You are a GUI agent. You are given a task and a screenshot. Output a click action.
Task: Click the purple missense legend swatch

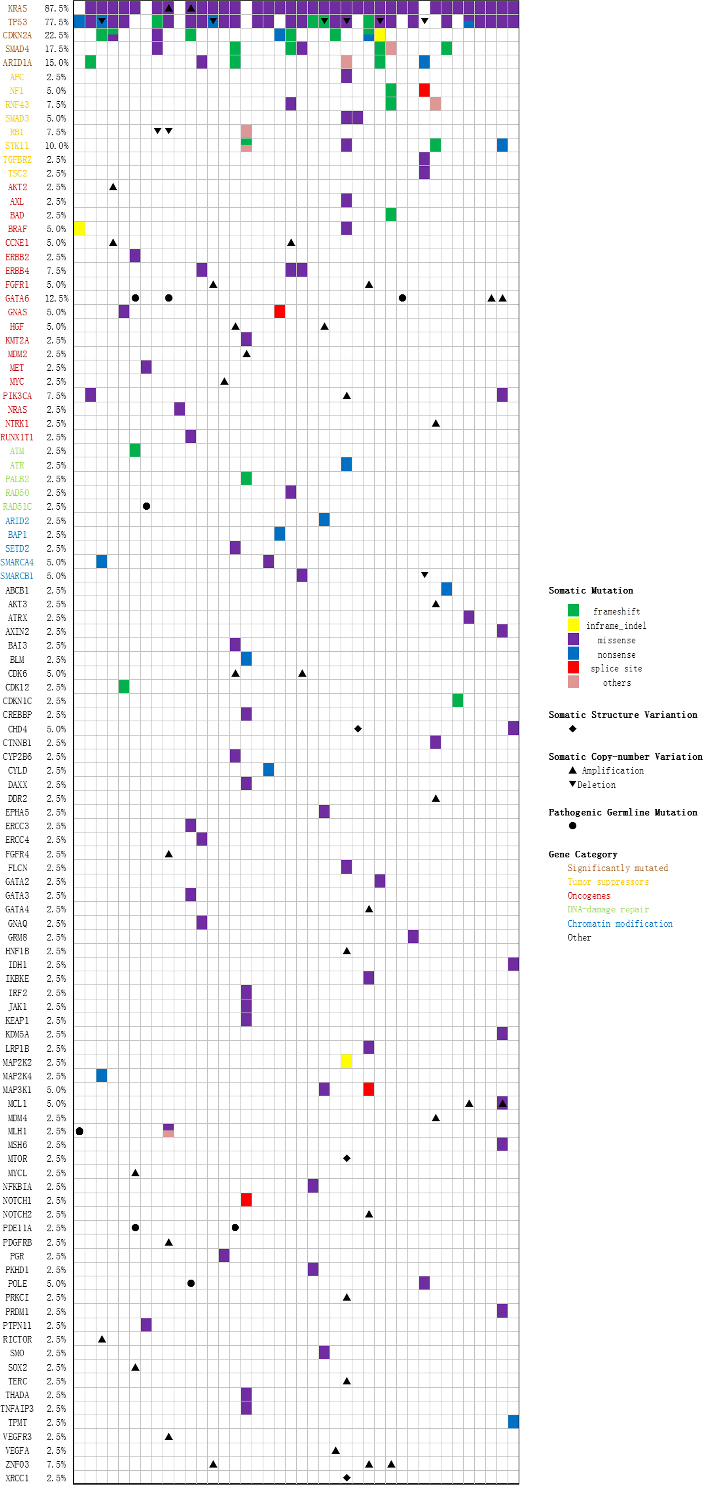573,639
